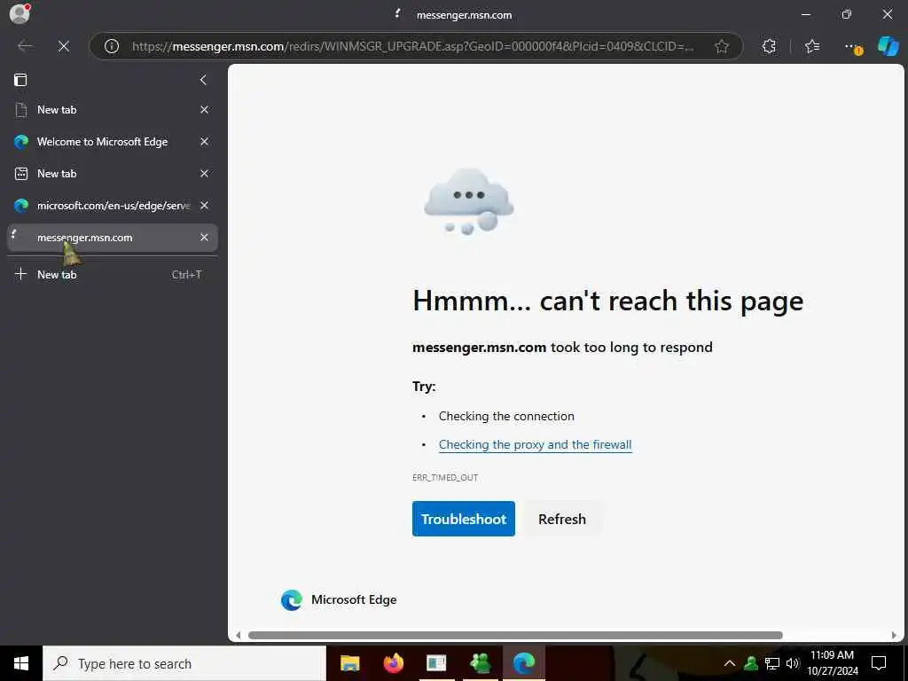Click the address bar URL
908x681 pixels.
click(412, 46)
